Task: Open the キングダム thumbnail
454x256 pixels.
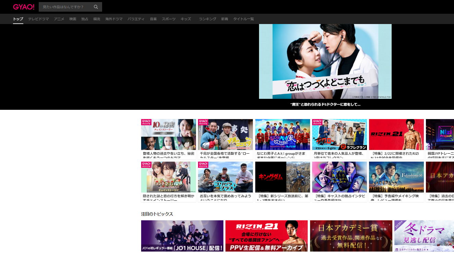Action: click(282, 177)
